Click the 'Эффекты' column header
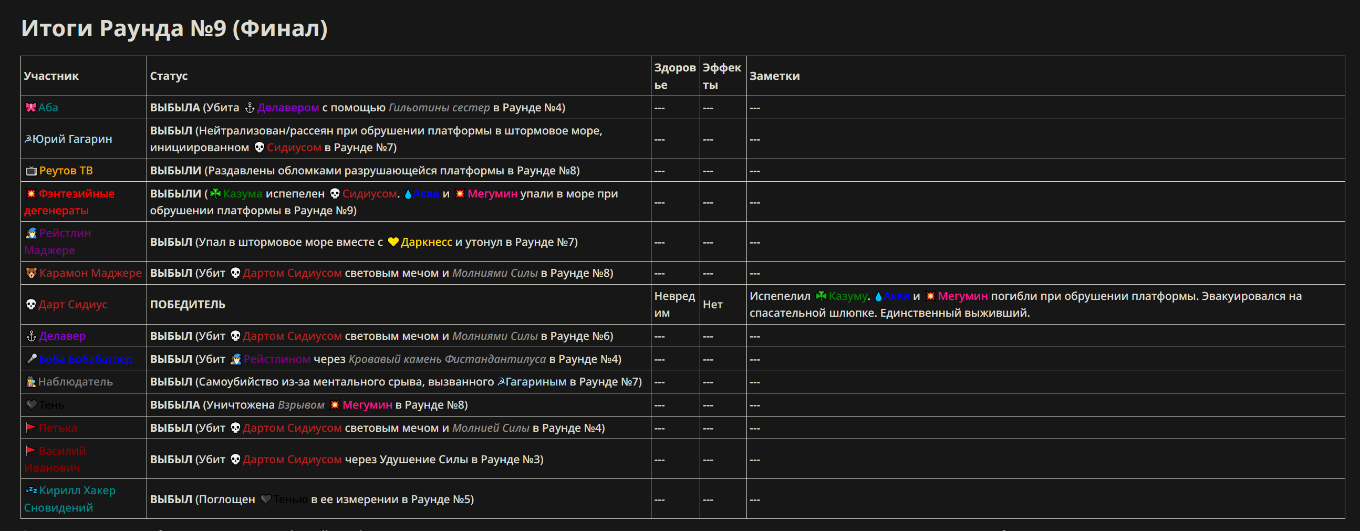Image resolution: width=1360 pixels, height=531 pixels. pyautogui.click(x=722, y=76)
